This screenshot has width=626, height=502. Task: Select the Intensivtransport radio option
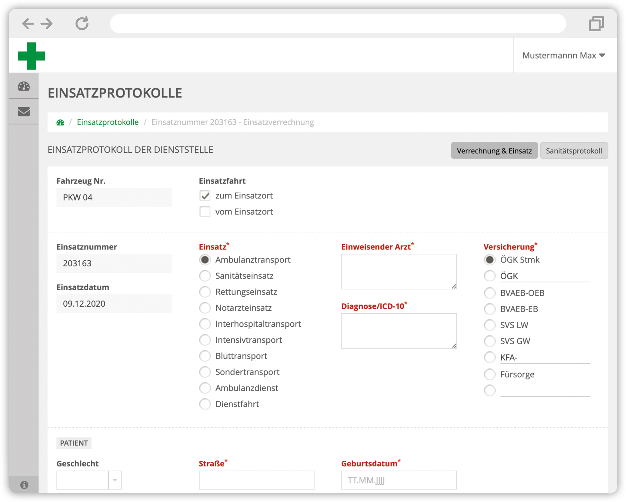click(x=205, y=340)
